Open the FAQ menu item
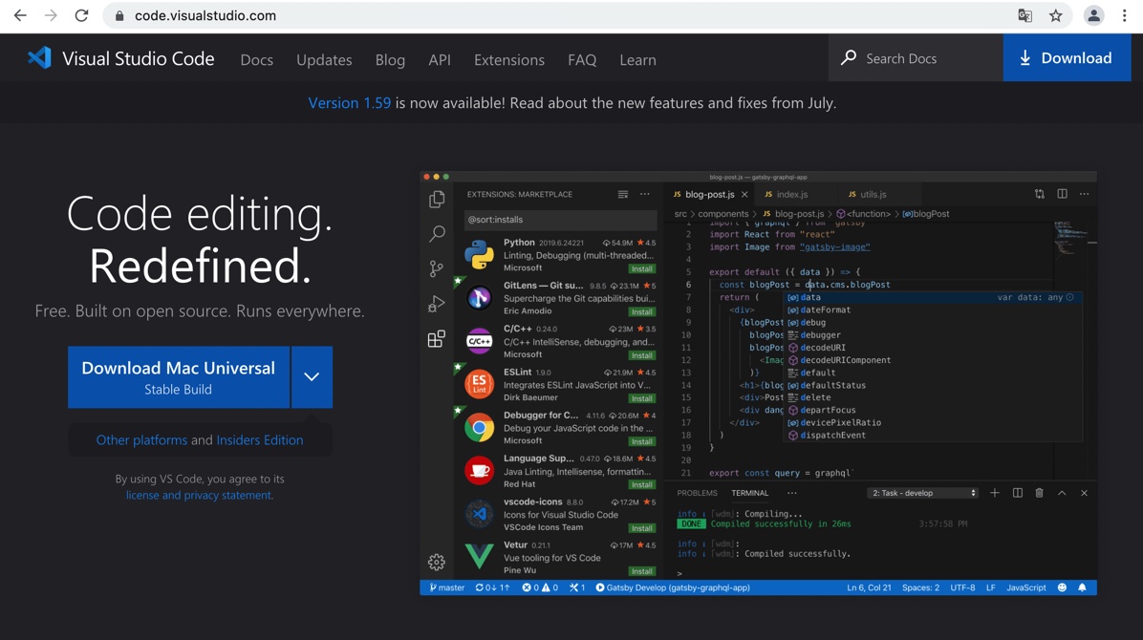 [582, 60]
